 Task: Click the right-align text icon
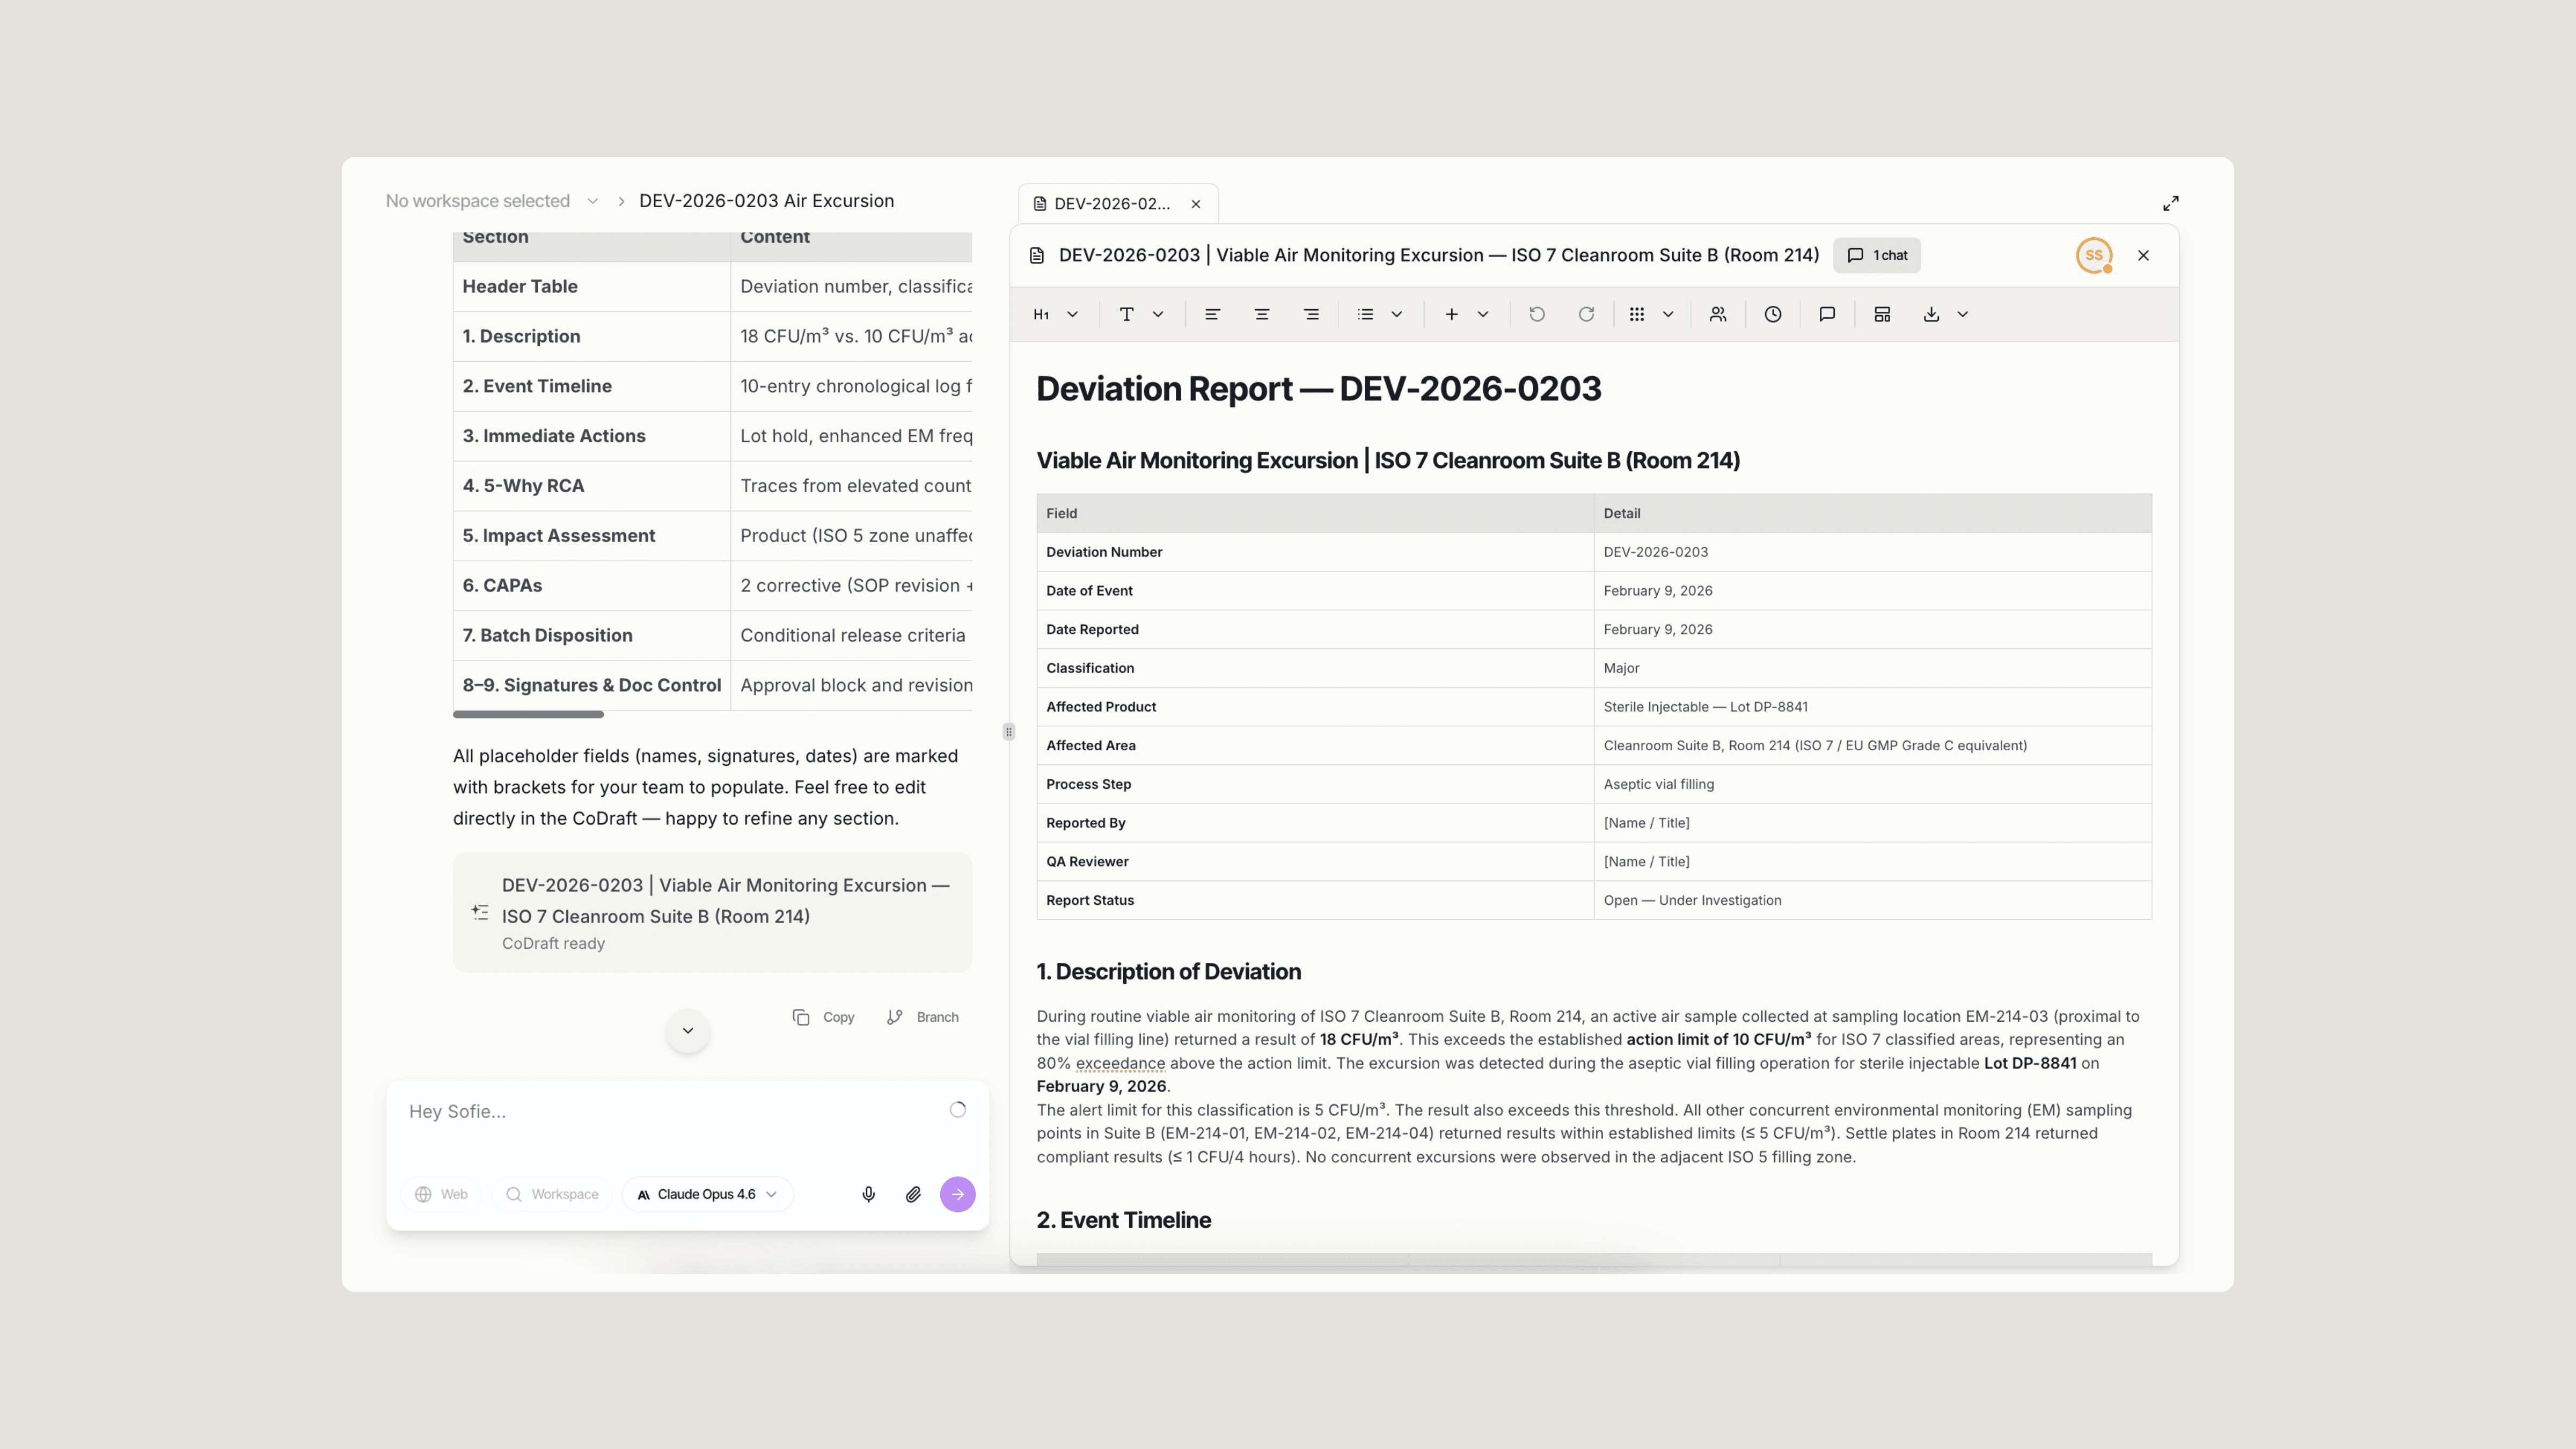pyautogui.click(x=1311, y=314)
